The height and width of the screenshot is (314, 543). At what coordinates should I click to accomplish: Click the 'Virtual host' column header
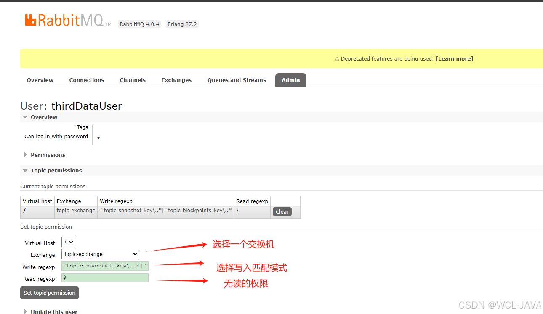point(37,201)
